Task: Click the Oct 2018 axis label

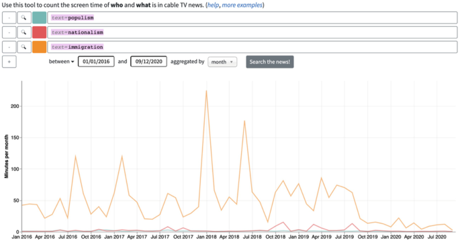Action: [x=275, y=237]
